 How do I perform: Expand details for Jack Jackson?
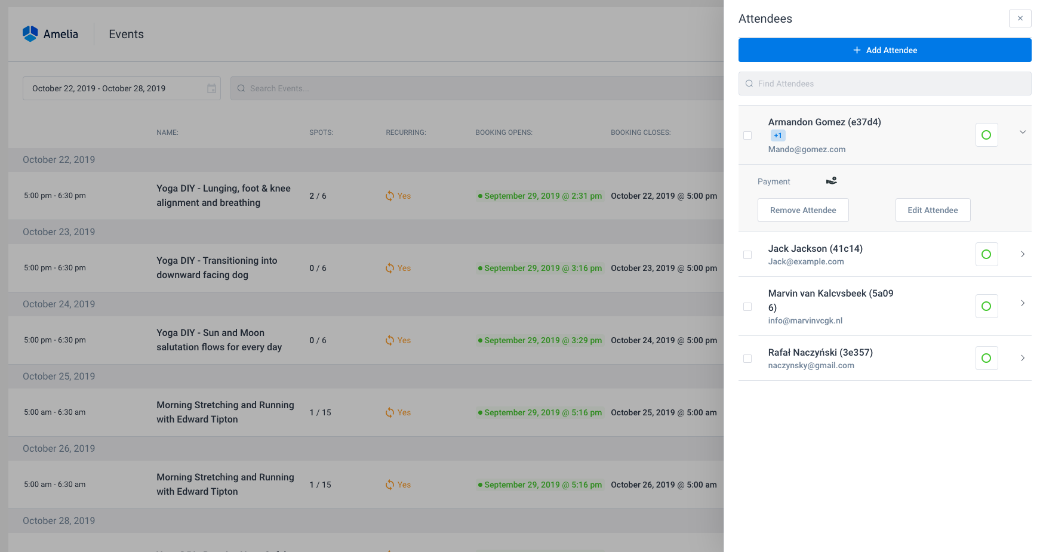1023,254
